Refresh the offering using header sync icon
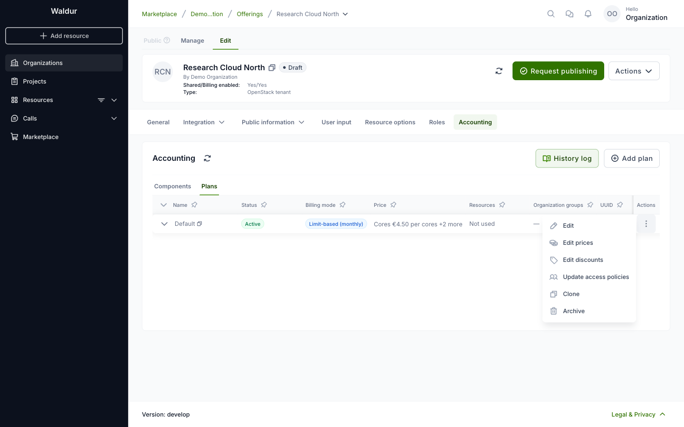The height and width of the screenshot is (427, 684). [499, 71]
